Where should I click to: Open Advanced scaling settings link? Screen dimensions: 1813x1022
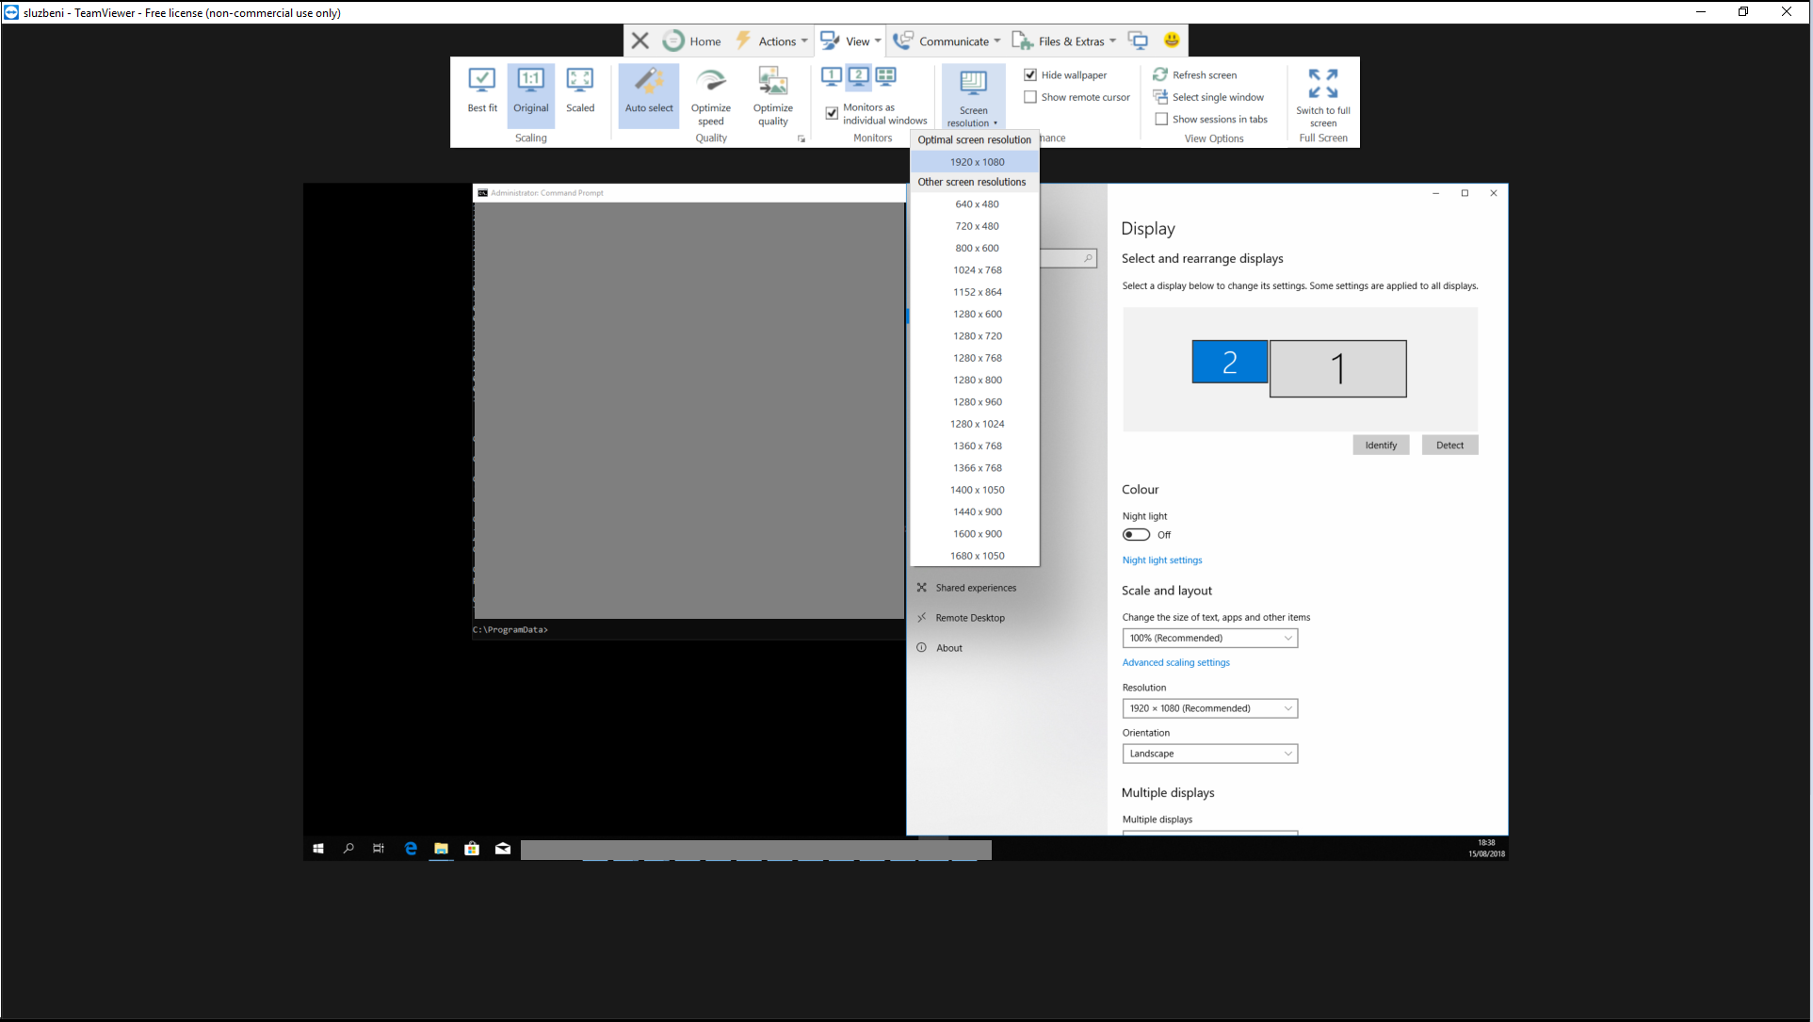tap(1175, 663)
